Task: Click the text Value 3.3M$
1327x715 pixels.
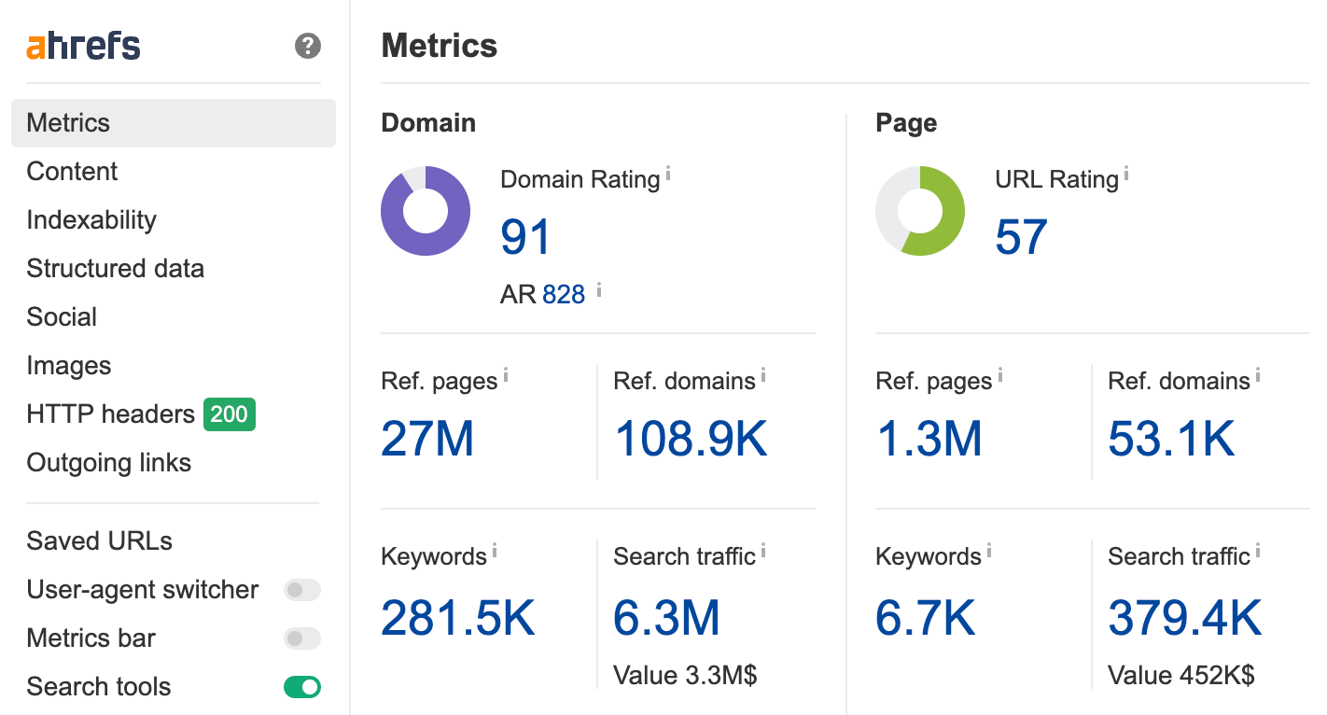Action: point(685,675)
